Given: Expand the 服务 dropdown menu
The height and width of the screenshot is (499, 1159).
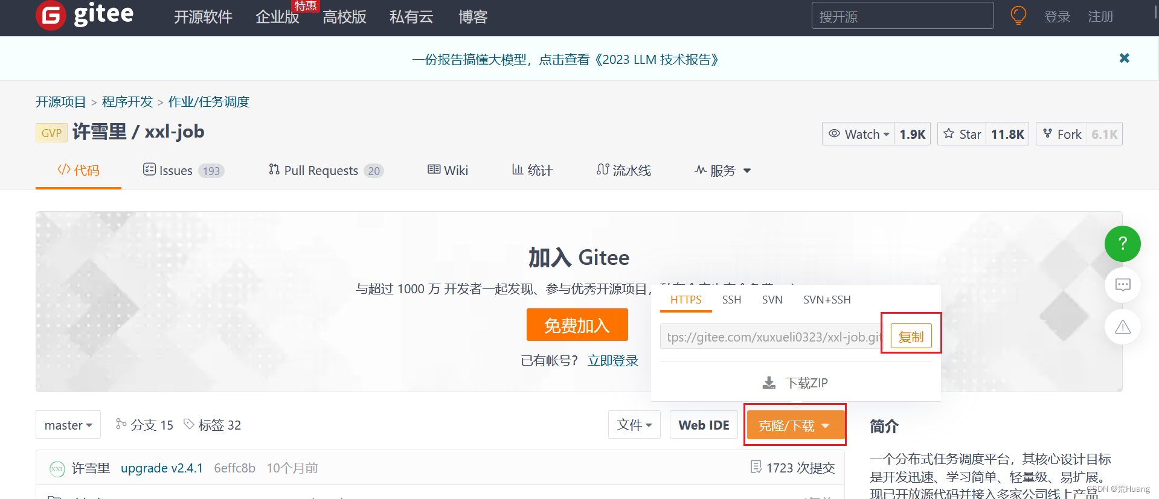Looking at the screenshot, I should [x=722, y=170].
